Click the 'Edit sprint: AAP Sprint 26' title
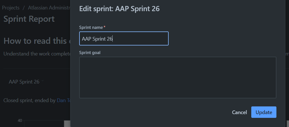The image size is (289, 127). (119, 9)
